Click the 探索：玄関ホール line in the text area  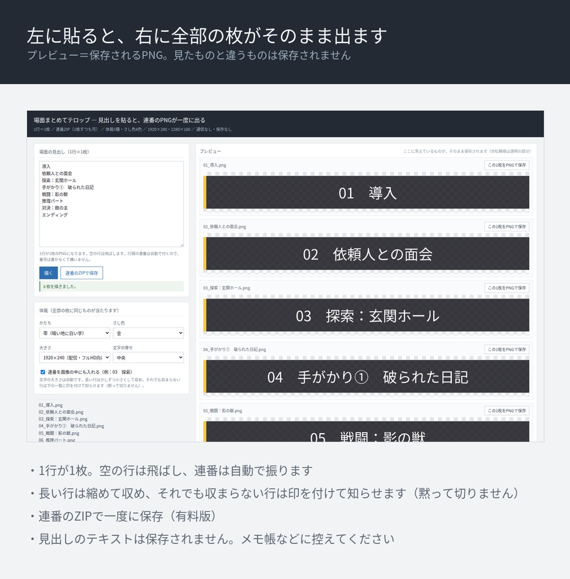tap(59, 180)
